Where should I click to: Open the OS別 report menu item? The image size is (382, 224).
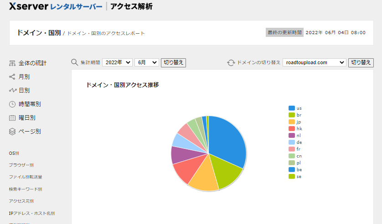pyautogui.click(x=14, y=153)
